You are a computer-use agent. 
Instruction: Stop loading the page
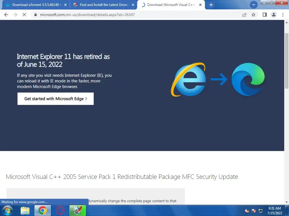click(24, 15)
